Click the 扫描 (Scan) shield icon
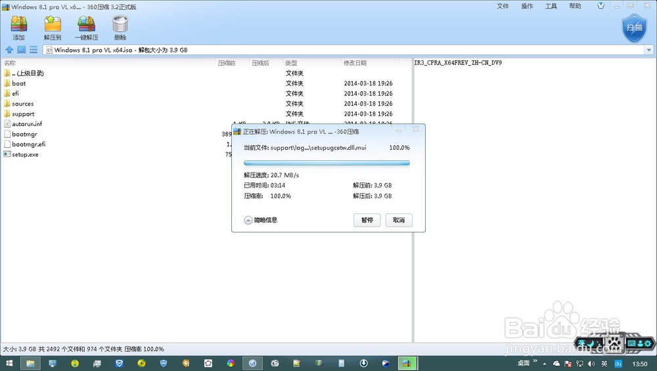Image resolution: width=657 pixels, height=371 pixels. click(x=635, y=28)
